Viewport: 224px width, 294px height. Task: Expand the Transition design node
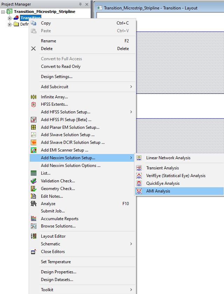pyautogui.click(x=9, y=18)
